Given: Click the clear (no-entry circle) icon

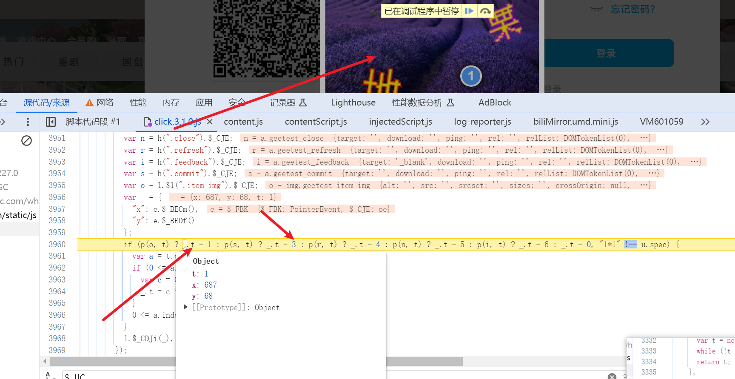Looking at the screenshot, I should 26,140.
